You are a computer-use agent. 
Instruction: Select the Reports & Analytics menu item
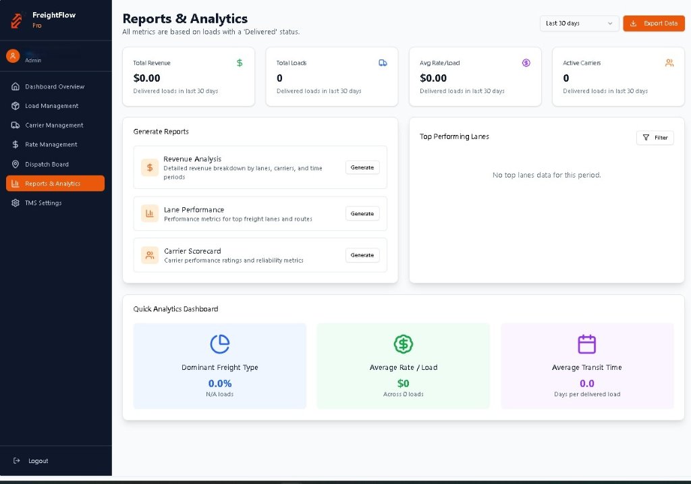(55, 184)
